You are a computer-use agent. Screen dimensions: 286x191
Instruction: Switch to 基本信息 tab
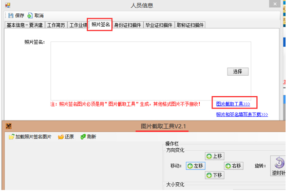click(25, 25)
